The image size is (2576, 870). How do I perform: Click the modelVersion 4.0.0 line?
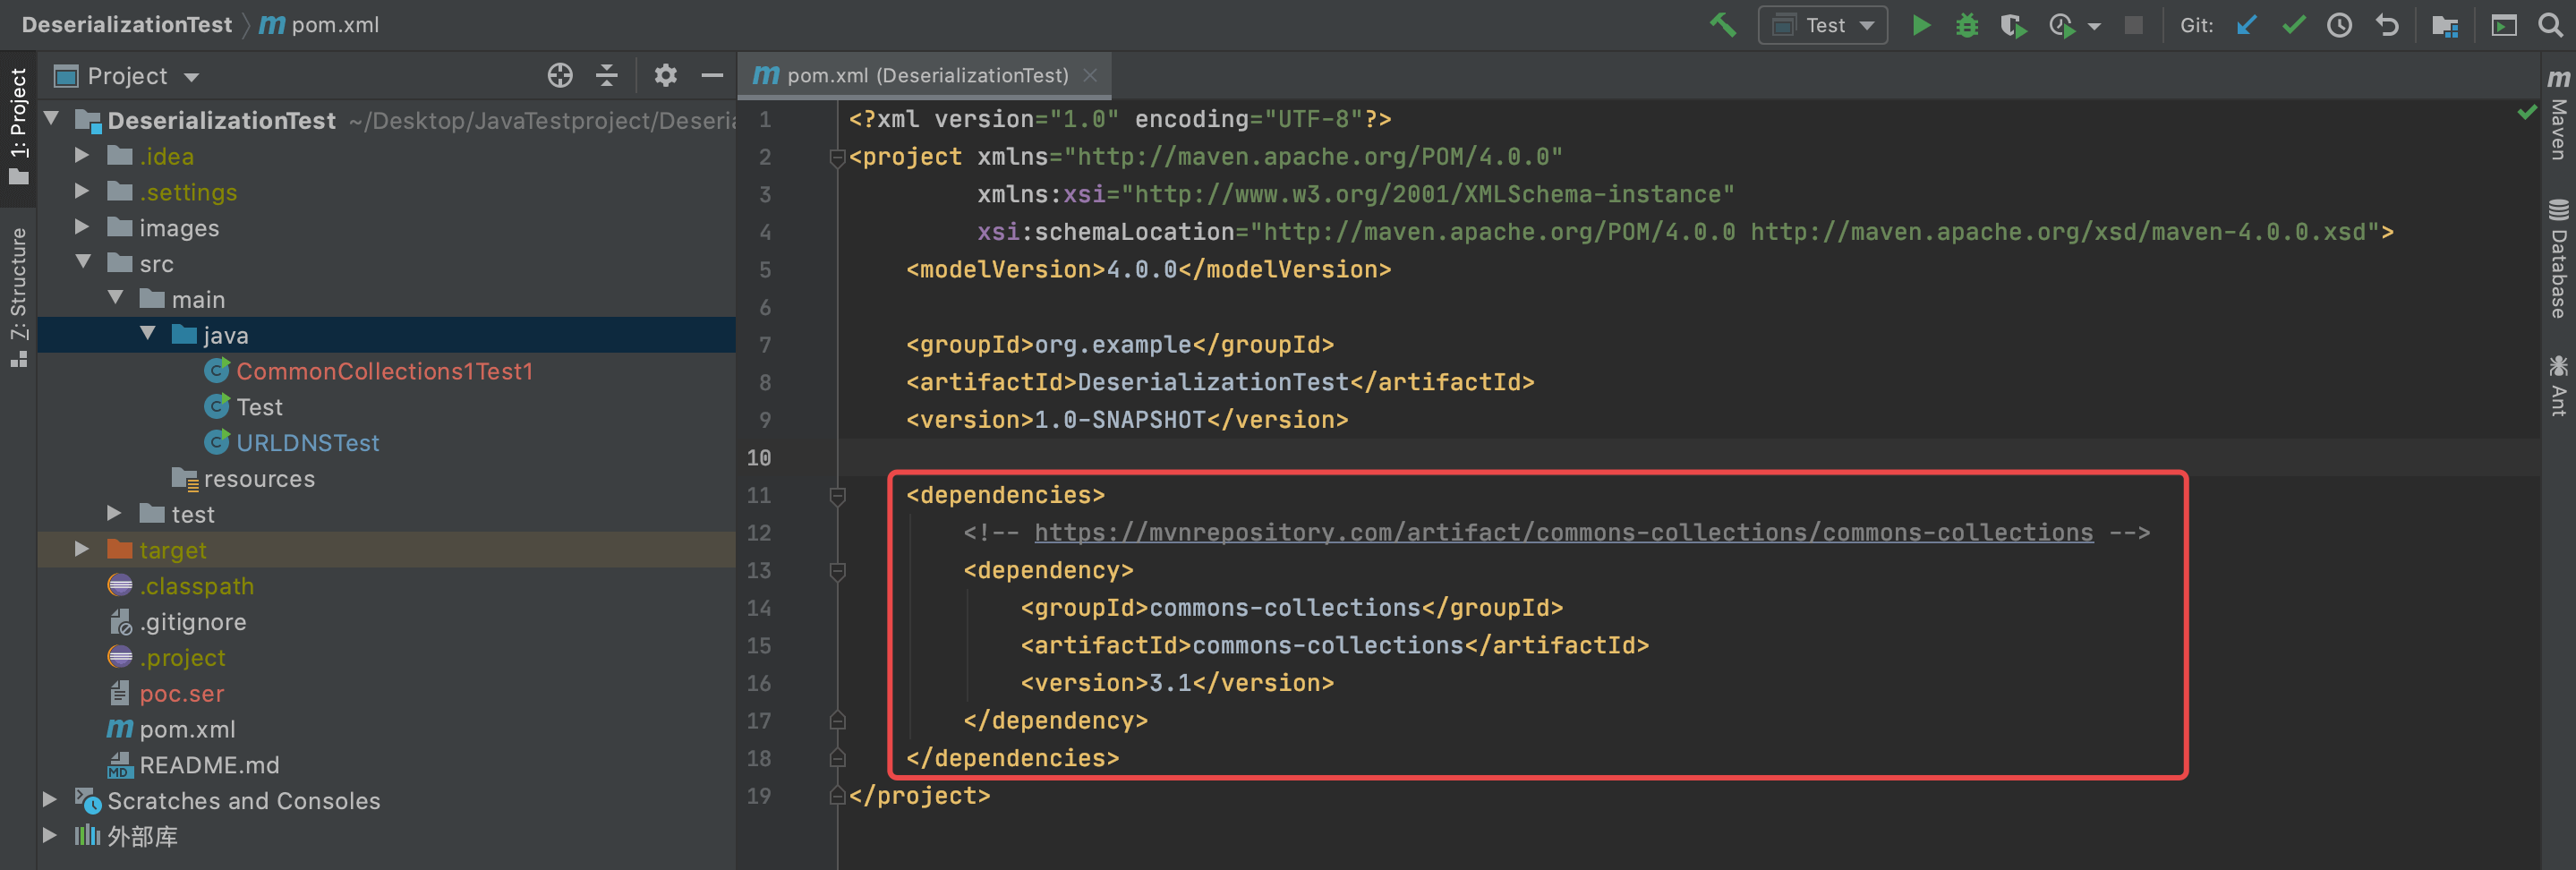1148,270
